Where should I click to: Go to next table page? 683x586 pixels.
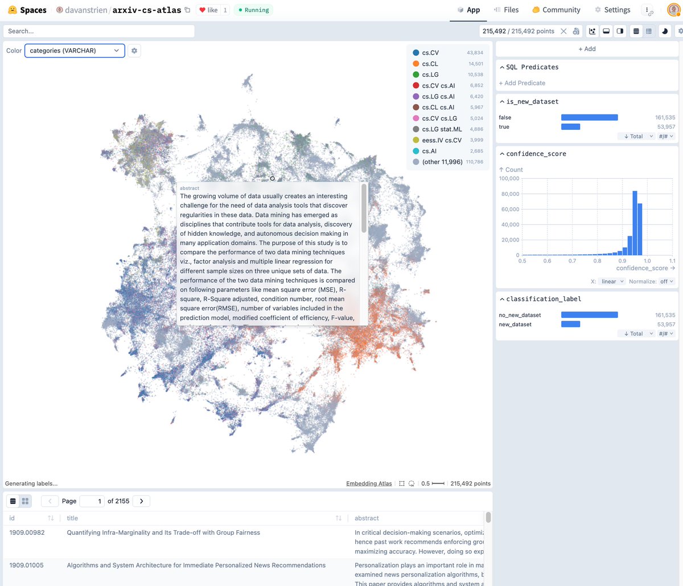(x=141, y=501)
